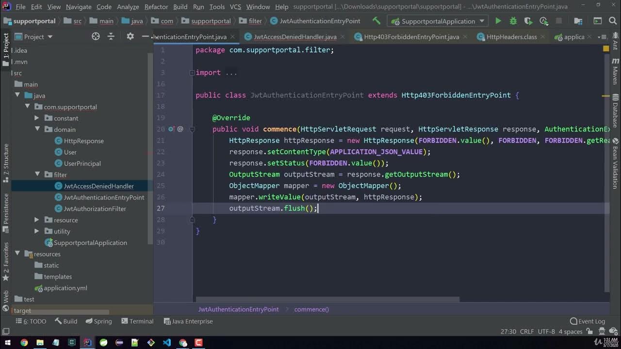Open the Refactor menu
Viewport: 621px width, 349px height.
(x=155, y=7)
